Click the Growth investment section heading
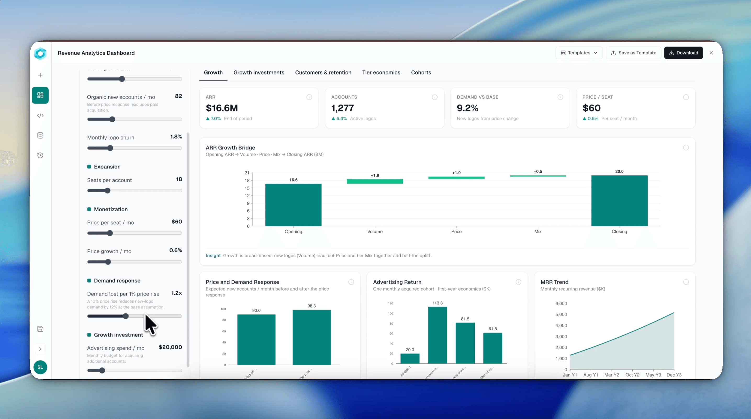 click(x=118, y=335)
